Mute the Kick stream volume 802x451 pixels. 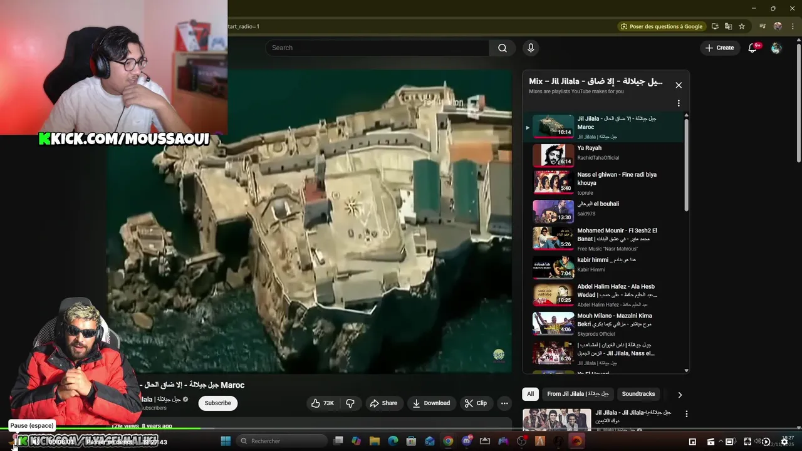pyautogui.click(x=35, y=442)
